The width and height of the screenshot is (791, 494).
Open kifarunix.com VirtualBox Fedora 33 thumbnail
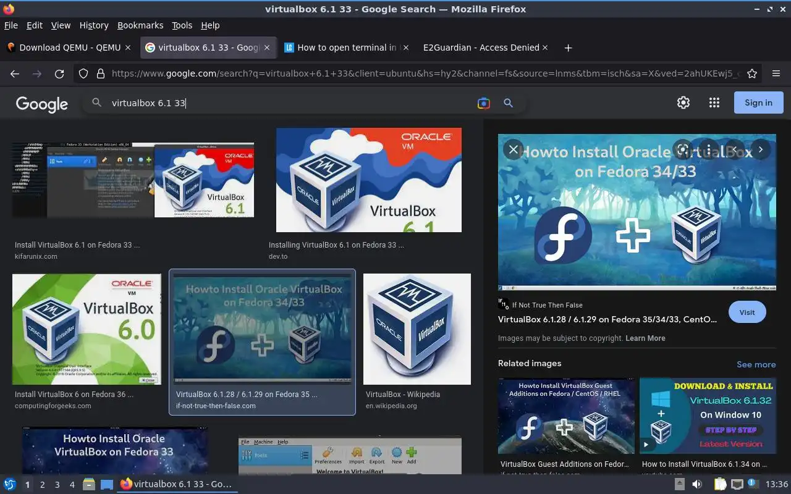point(133,180)
